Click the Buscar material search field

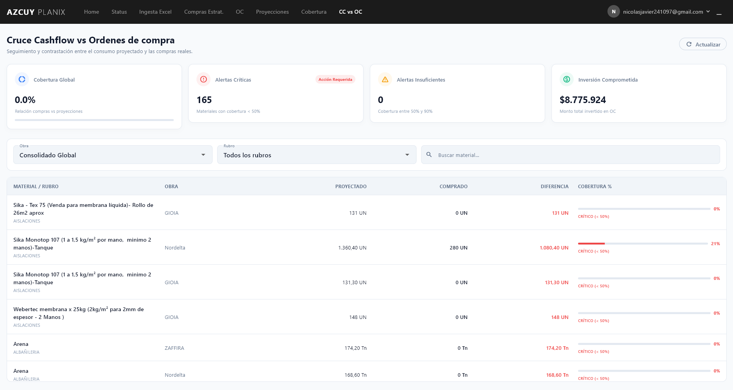coord(570,155)
